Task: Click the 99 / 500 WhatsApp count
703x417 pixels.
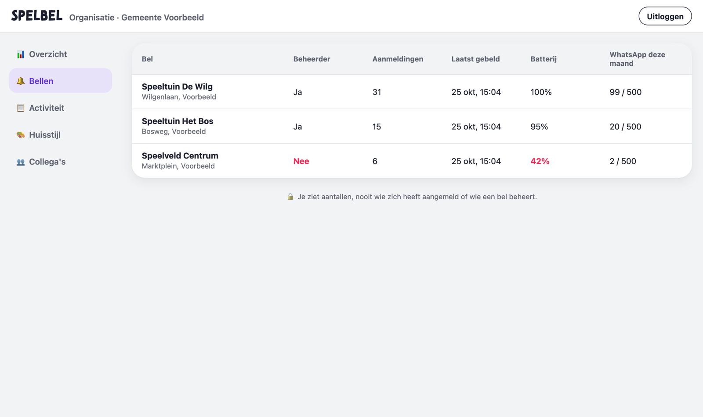Action: 625,92
